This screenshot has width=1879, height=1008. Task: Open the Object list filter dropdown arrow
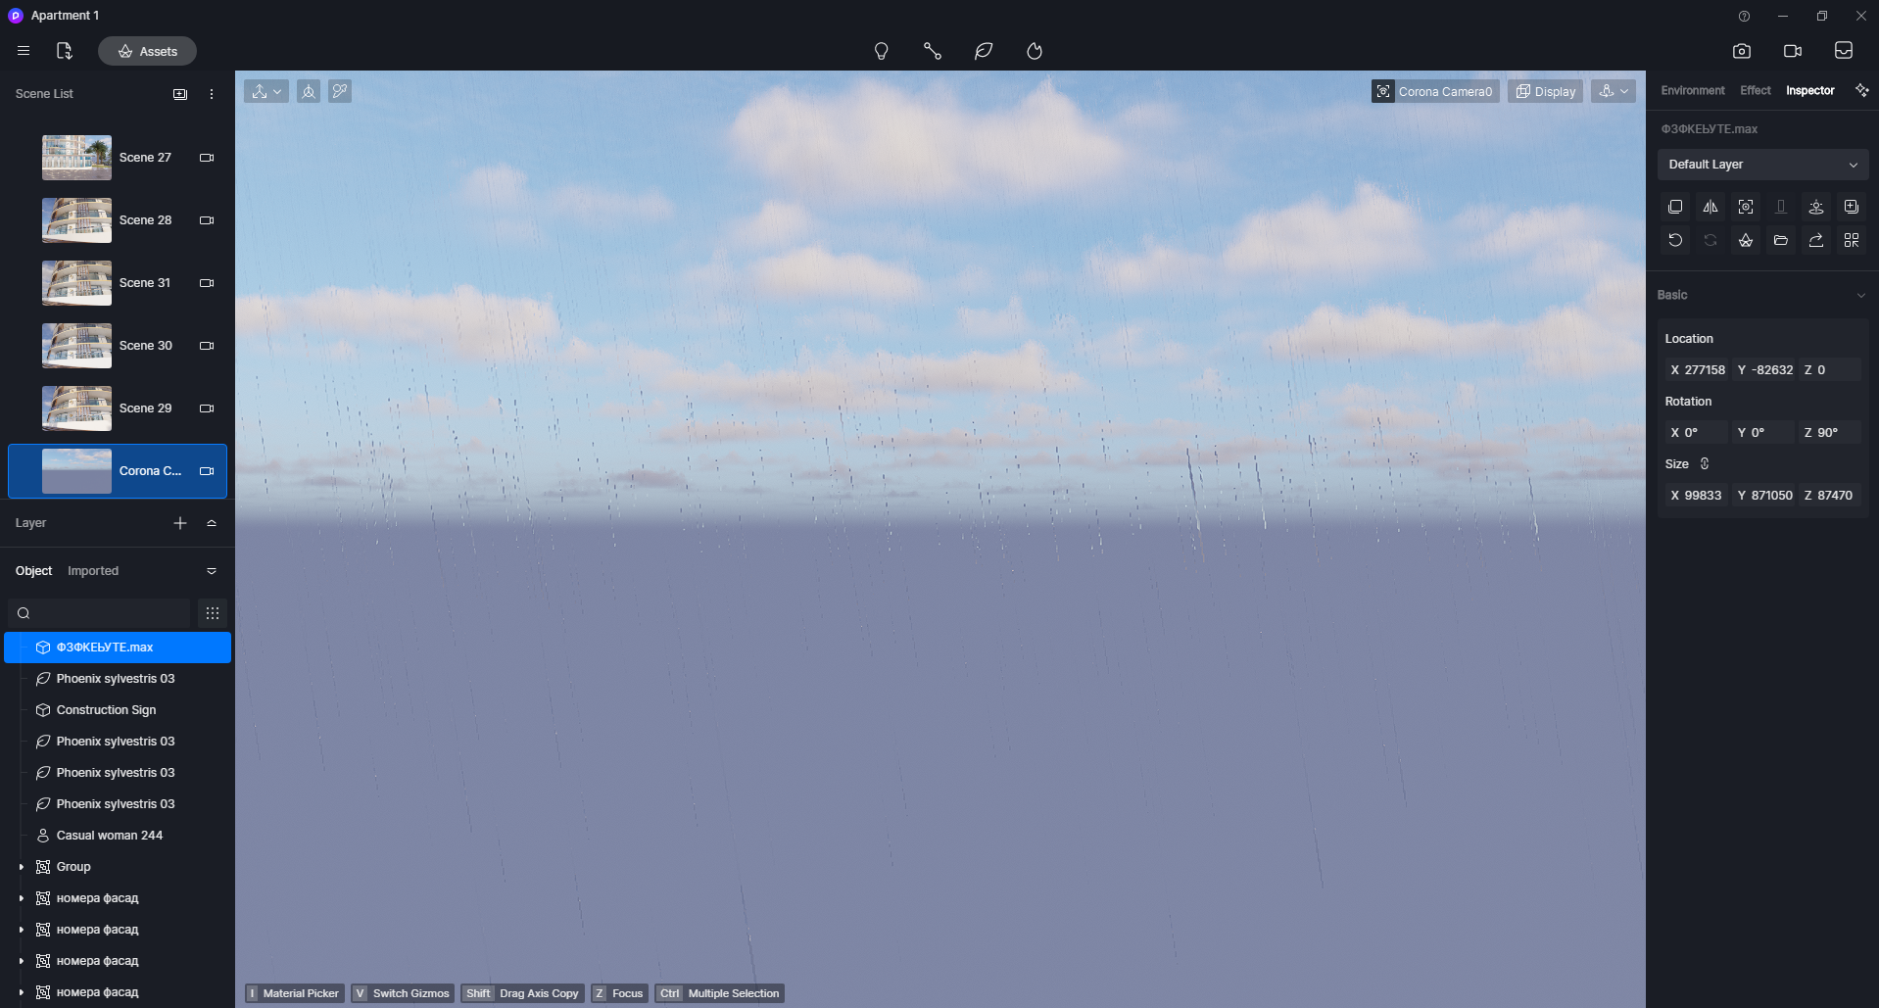[x=211, y=571]
